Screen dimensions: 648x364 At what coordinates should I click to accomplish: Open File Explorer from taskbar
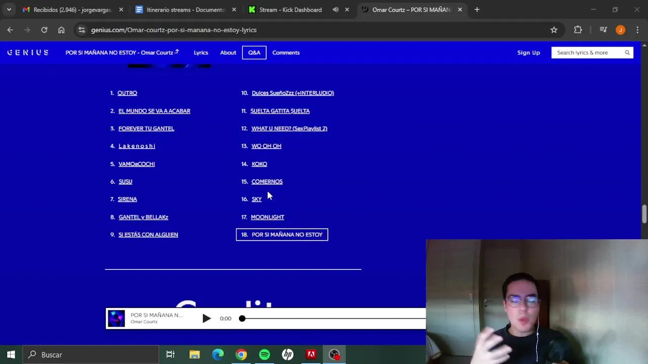(194, 355)
